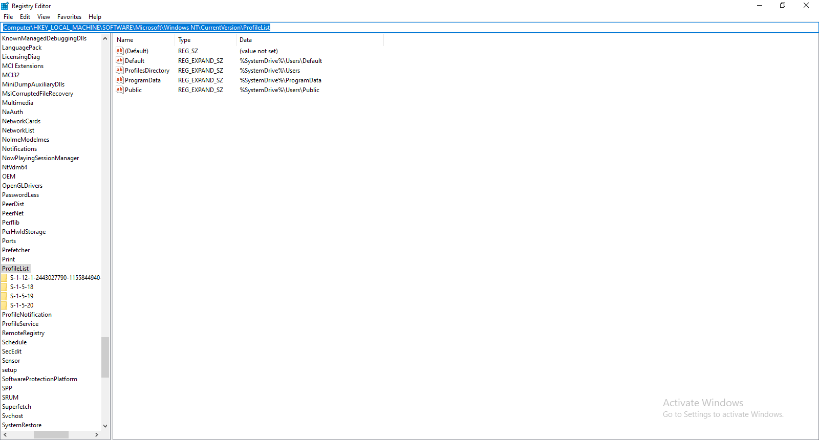Viewport: 819px width, 440px height.
Task: Click the vertical scrollbar thumb in tree pane
Action: [x=105, y=357]
